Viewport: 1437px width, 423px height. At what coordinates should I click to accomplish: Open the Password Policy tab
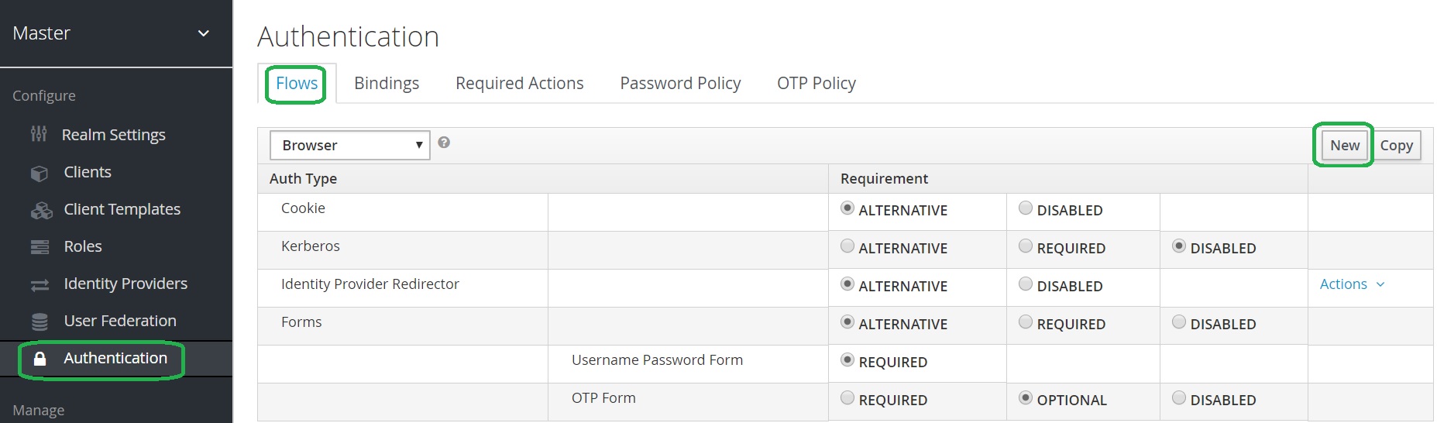pos(680,84)
